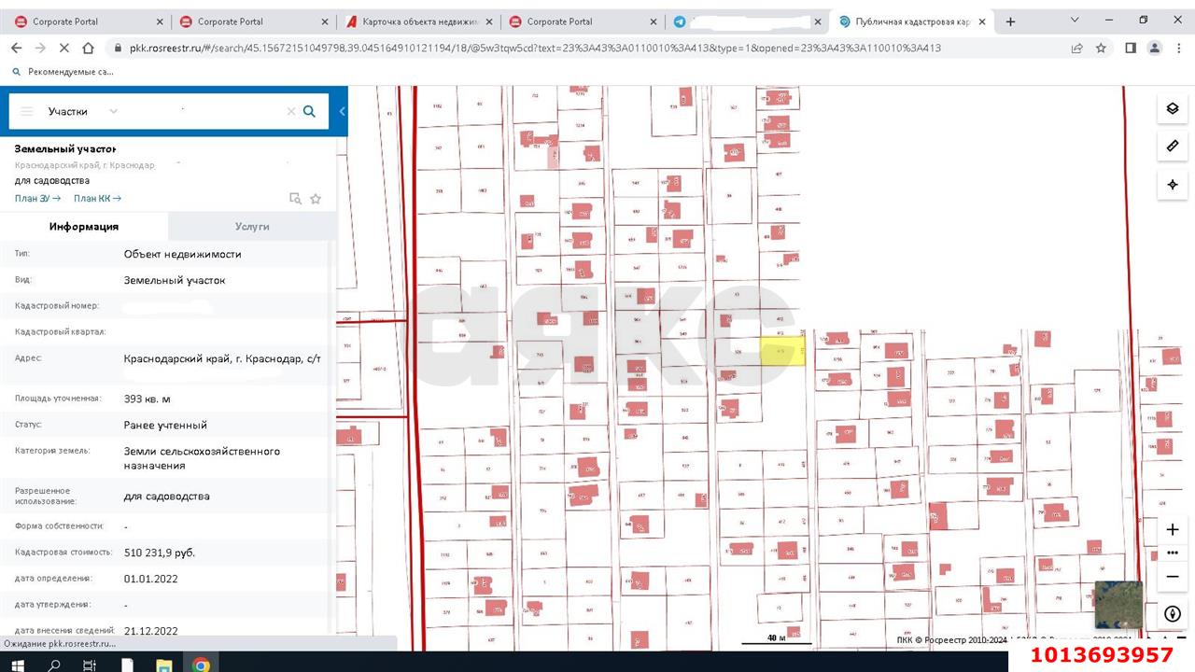The image size is (1195, 672).
Task: Click the 393 кв. м area value
Action: (x=148, y=399)
